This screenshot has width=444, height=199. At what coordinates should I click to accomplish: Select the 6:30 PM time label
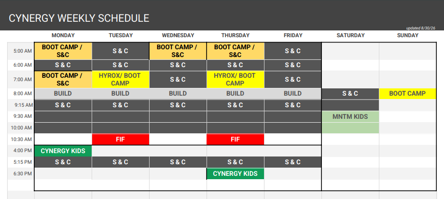[23, 173]
